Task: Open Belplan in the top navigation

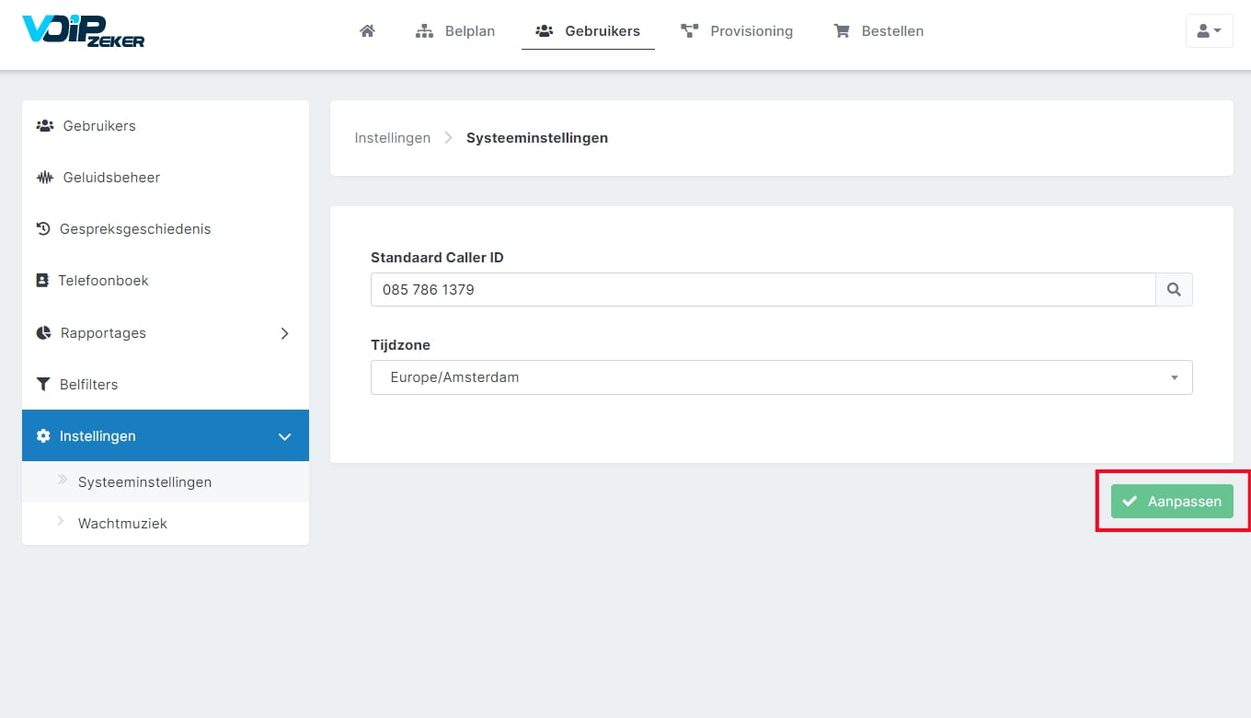Action: 455,31
